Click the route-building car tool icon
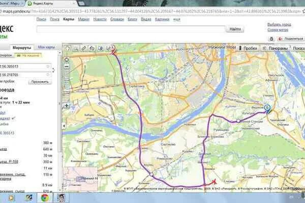The width and height of the screenshot is (305, 203). pos(92,48)
